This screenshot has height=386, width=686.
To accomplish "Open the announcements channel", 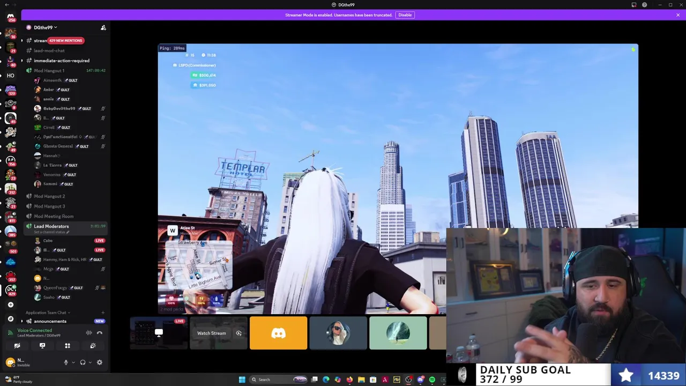I will [50, 321].
